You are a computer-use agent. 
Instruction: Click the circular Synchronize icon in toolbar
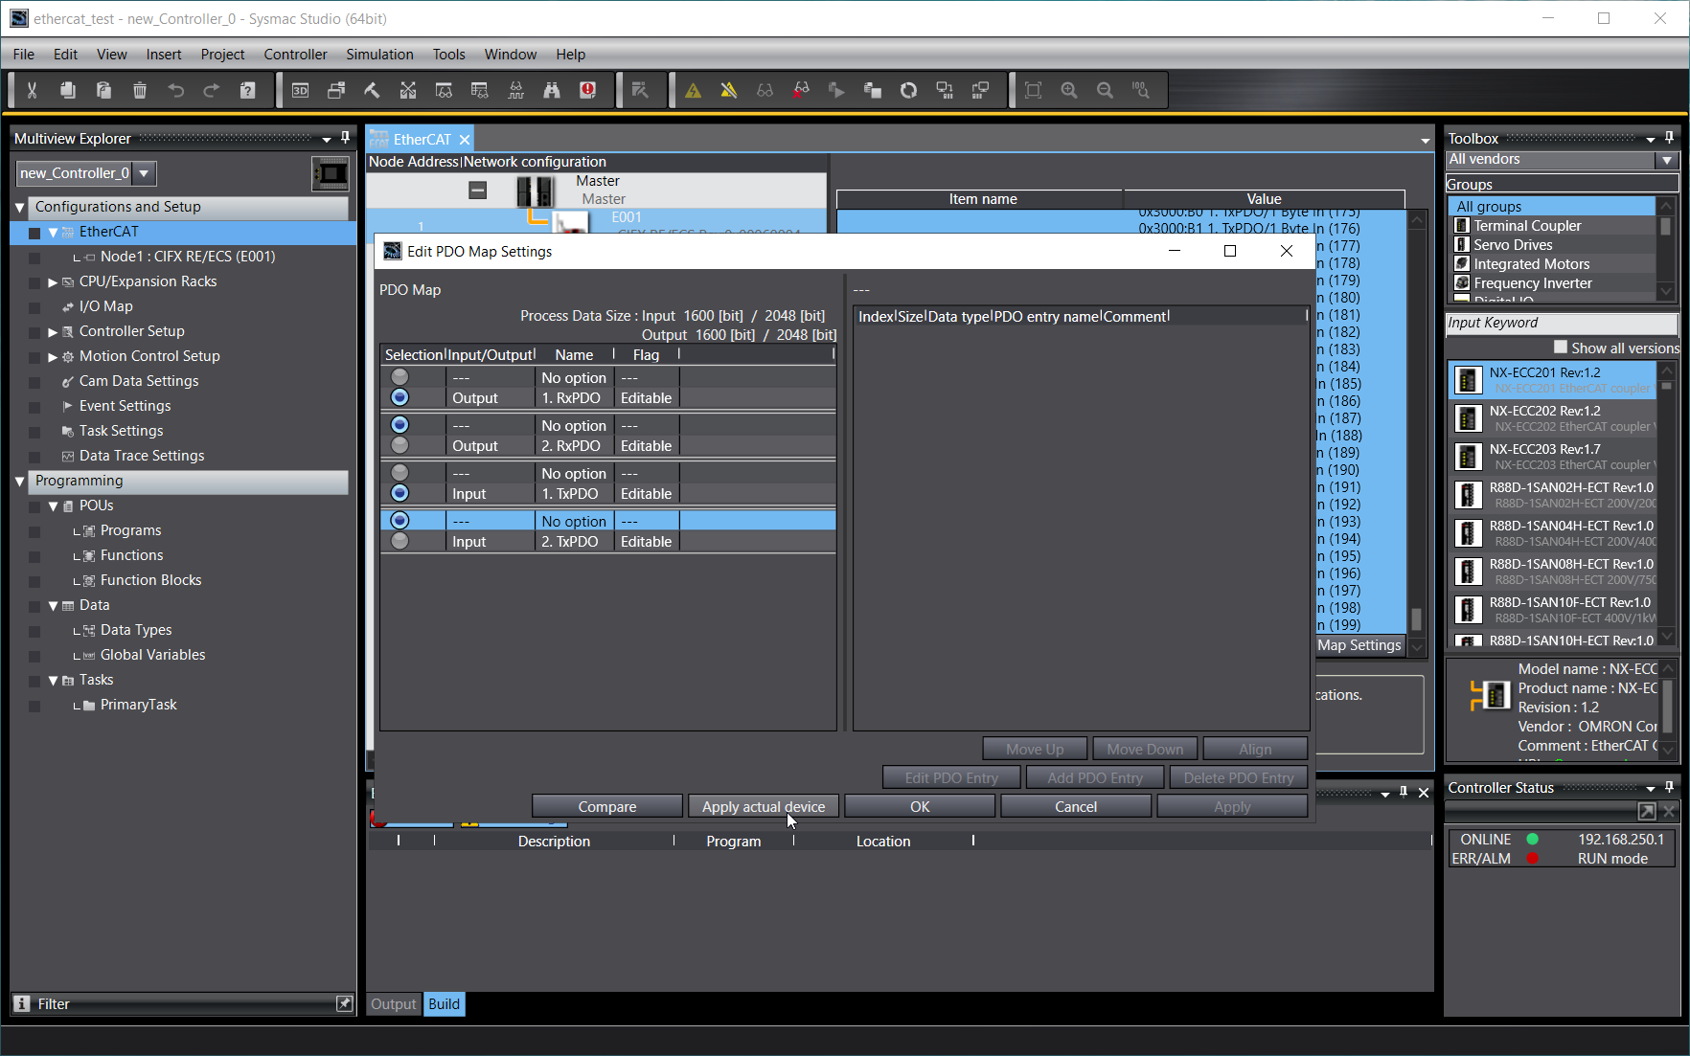click(x=908, y=90)
